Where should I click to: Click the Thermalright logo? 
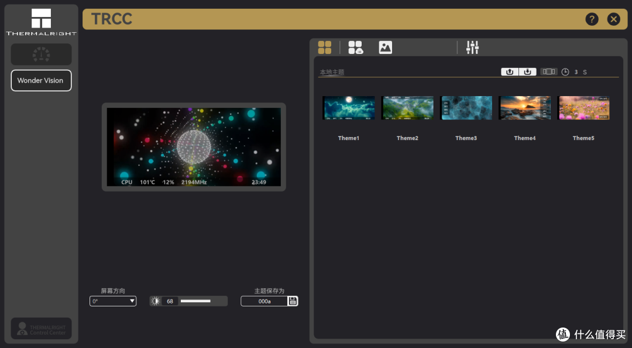[x=41, y=22]
